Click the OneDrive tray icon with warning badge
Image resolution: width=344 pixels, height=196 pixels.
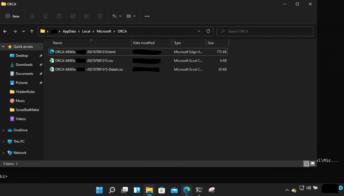294,190
